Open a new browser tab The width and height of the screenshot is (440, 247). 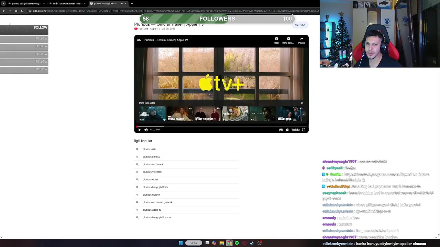coord(132,3)
